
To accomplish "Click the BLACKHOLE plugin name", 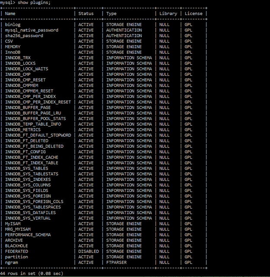I will 16,246.
